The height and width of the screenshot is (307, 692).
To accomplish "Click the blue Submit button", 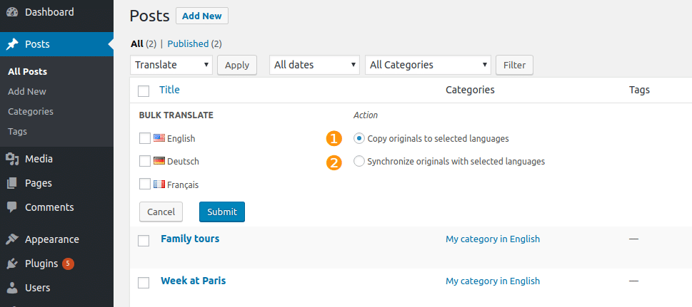I will click(x=222, y=212).
